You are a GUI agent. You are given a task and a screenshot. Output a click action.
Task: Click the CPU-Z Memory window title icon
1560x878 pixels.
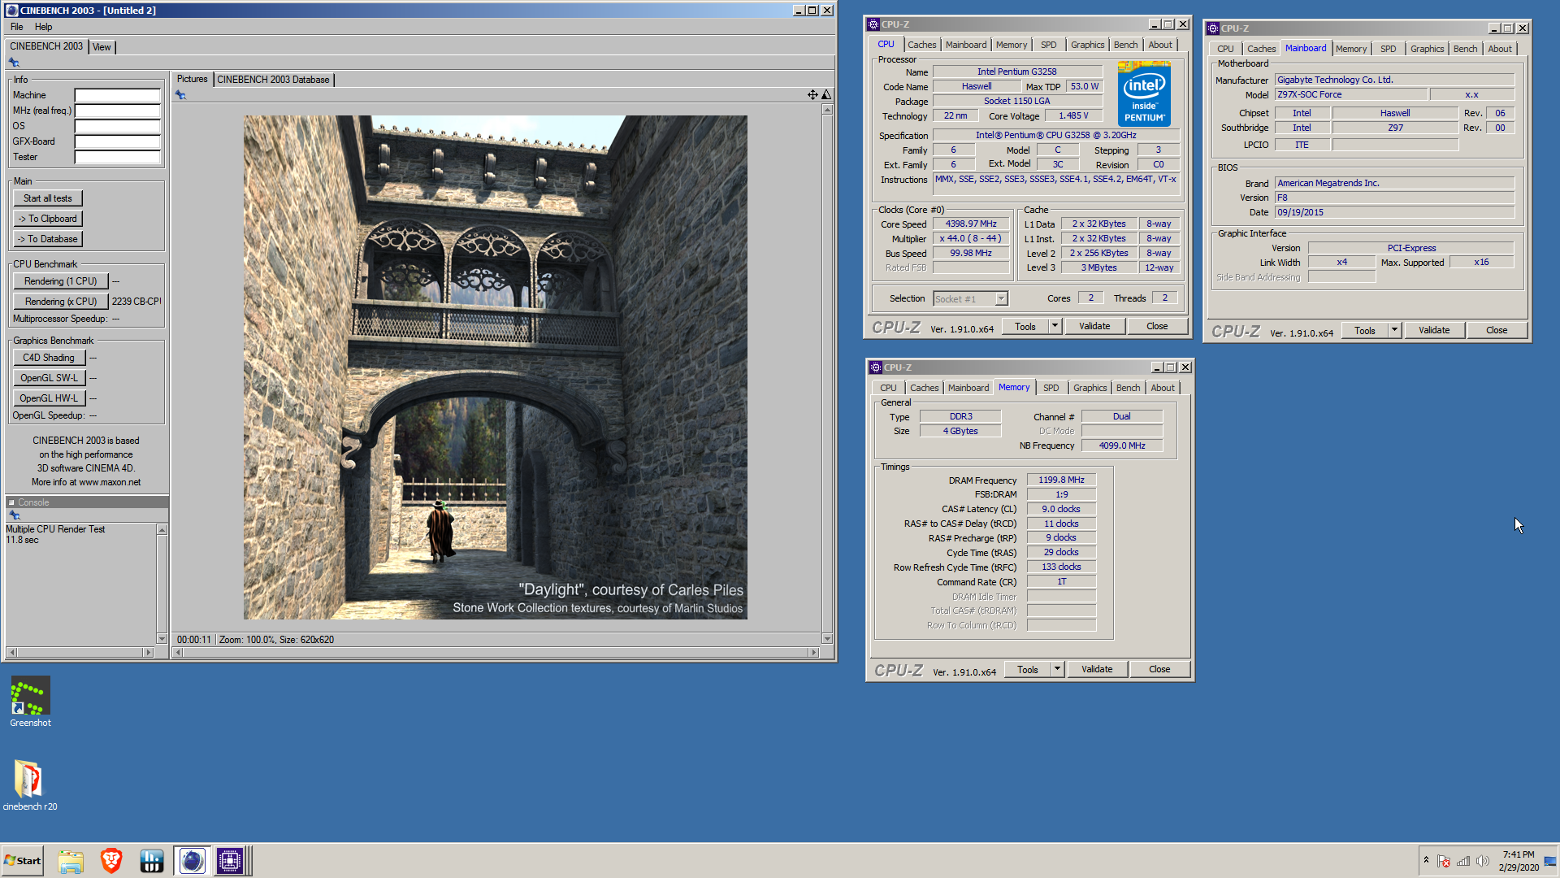[x=876, y=367]
